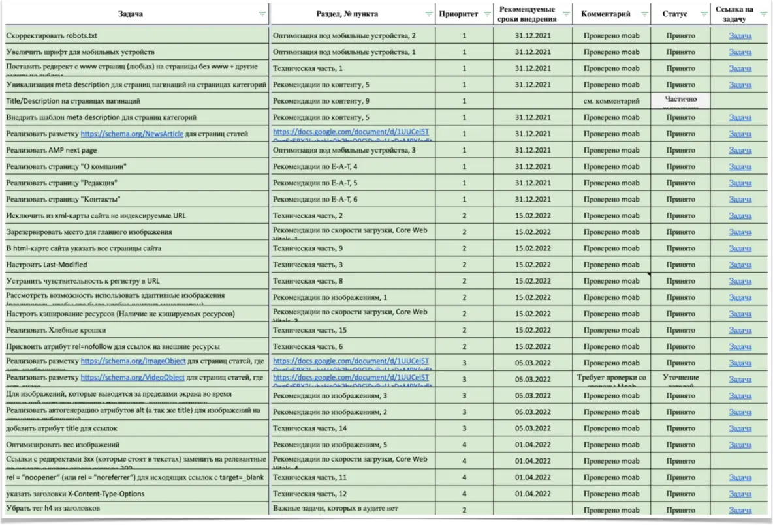The image size is (773, 525).
Task: Click the Статус column filter icon
Action: (702, 14)
